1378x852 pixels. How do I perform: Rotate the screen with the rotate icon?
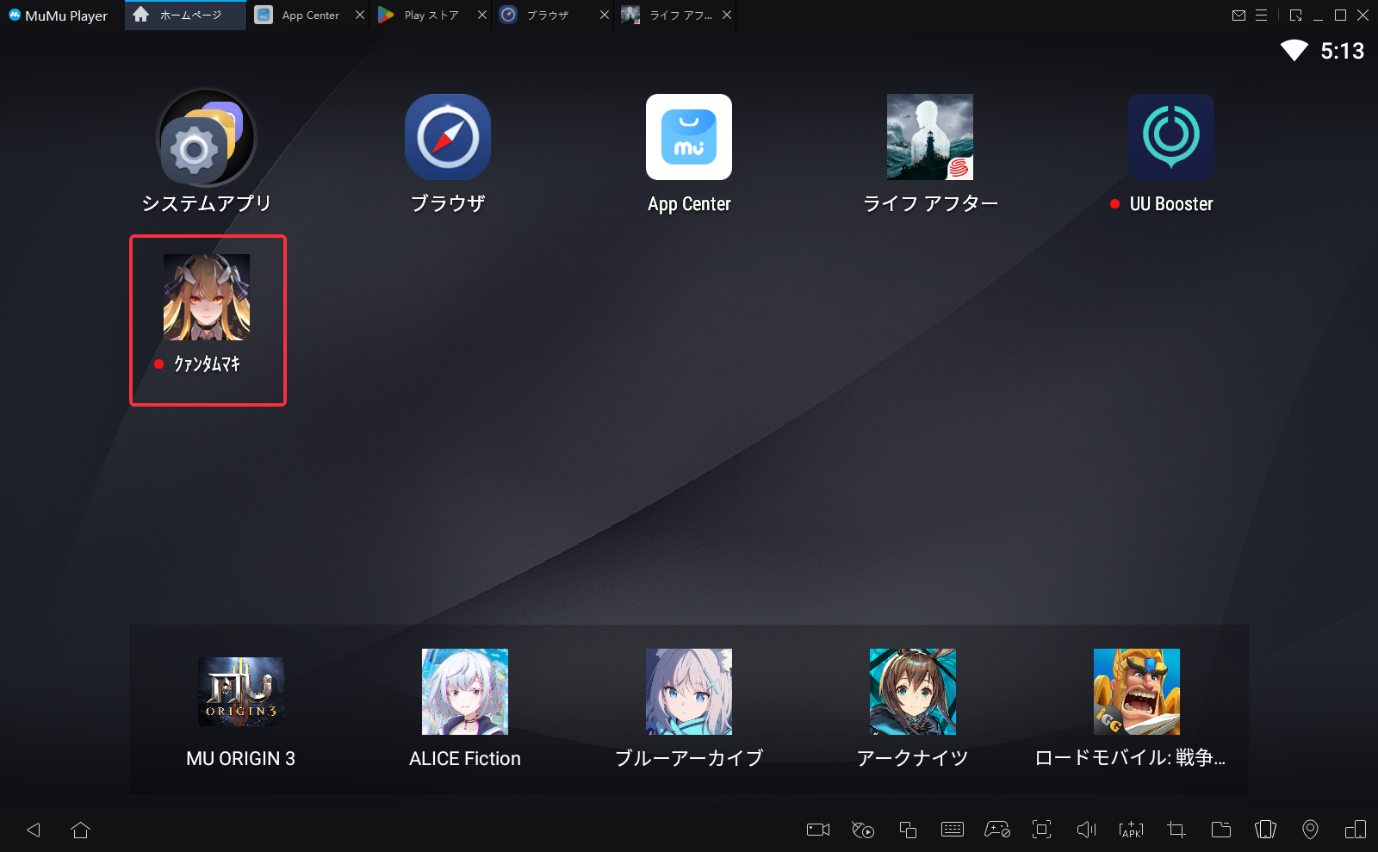pyautogui.click(x=1266, y=830)
